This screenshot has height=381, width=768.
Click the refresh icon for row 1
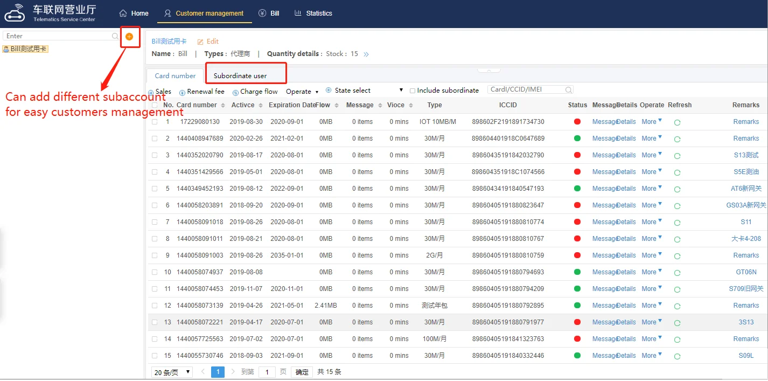pyautogui.click(x=677, y=122)
